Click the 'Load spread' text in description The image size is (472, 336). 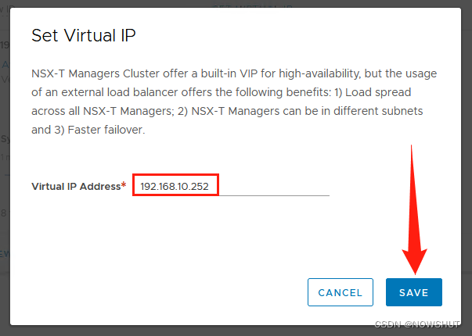378,92
